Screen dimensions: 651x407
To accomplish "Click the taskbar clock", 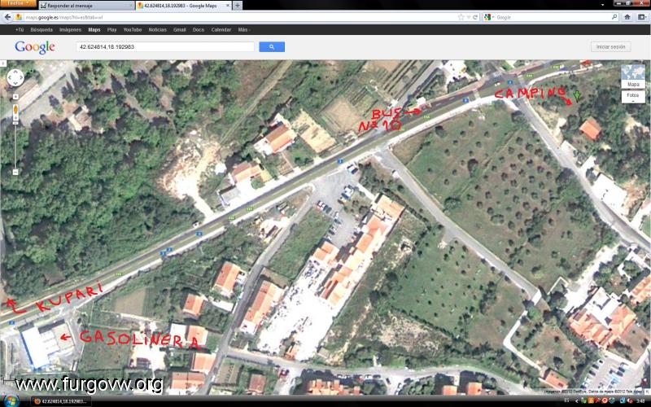I will pos(640,400).
